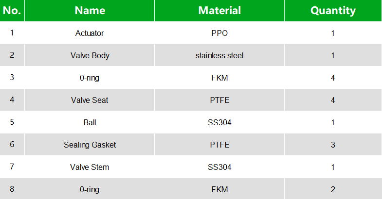The width and height of the screenshot is (382, 199).
Task: Select the "PPO" material cell
Action: click(x=219, y=33)
